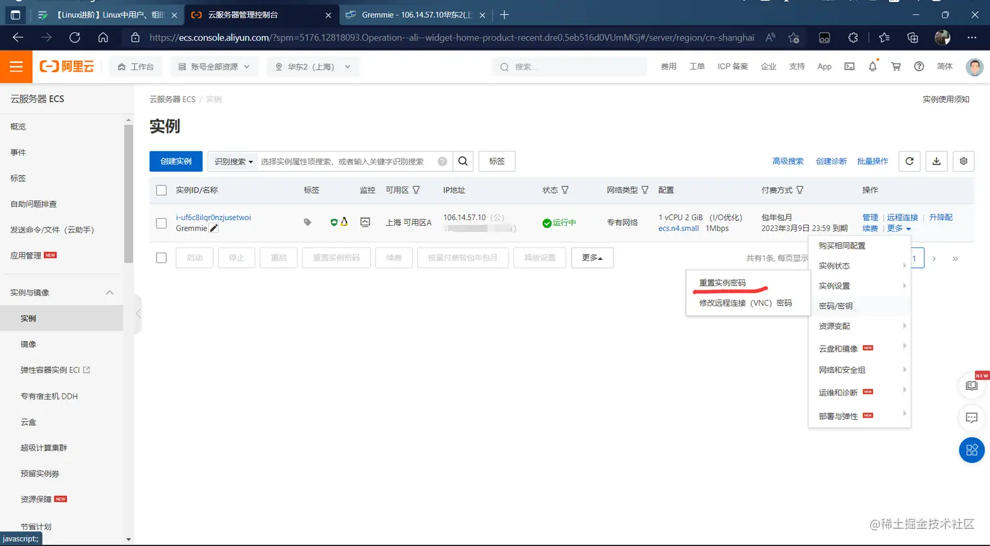Open the status column filter
The image size is (990, 546).
tap(565, 190)
